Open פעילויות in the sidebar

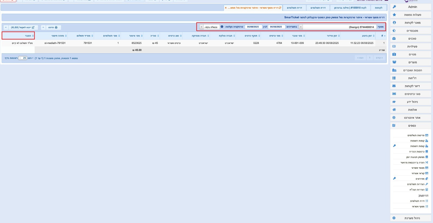(x=411, y=46)
